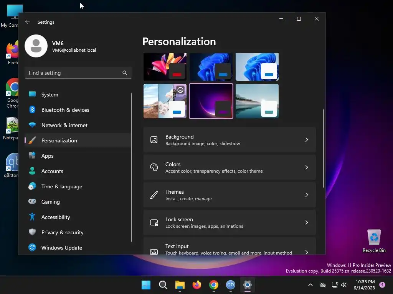Click the Bluetooth icon in sidebar
The width and height of the screenshot is (393, 294).
[32, 109]
